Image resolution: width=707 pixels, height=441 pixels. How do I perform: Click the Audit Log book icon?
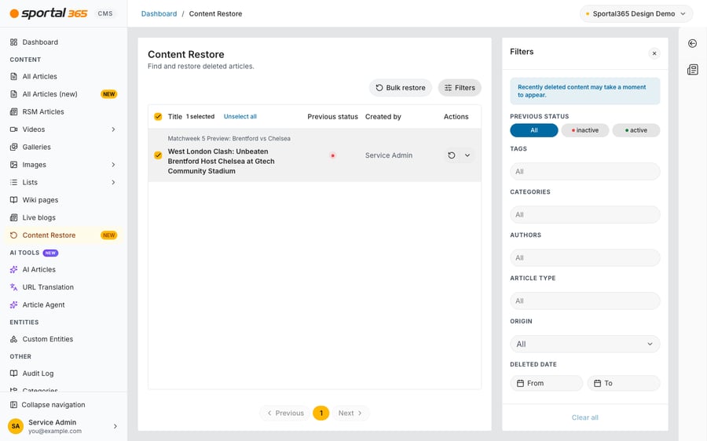pos(13,374)
